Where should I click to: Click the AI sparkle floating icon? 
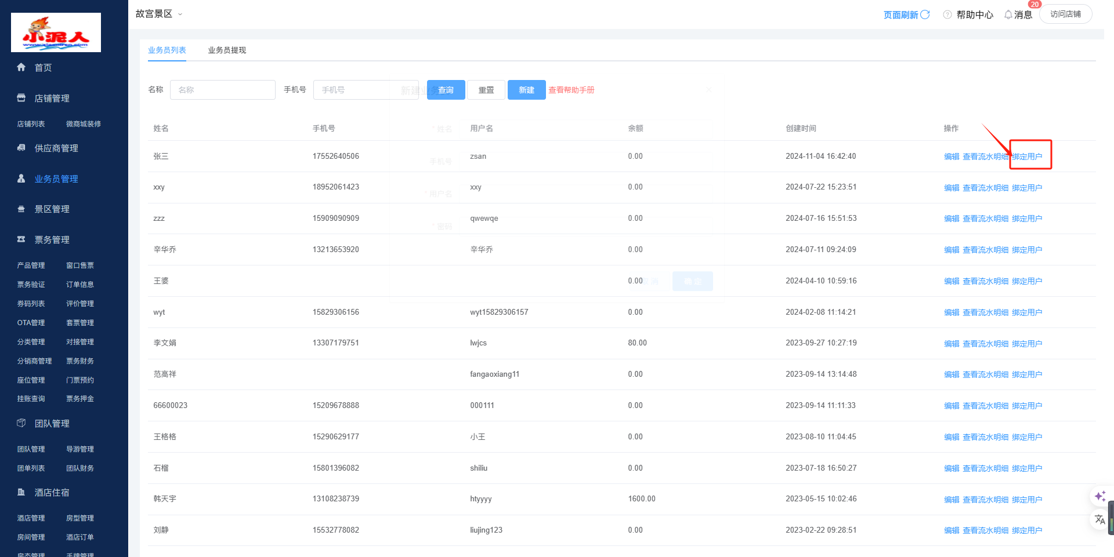[x=1099, y=496]
